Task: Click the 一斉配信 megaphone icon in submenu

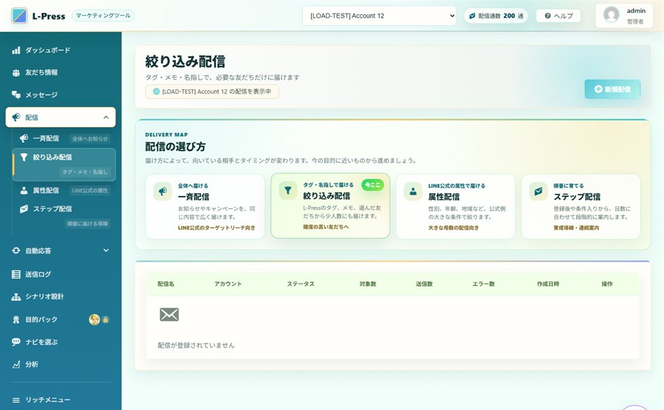Action: click(24, 138)
